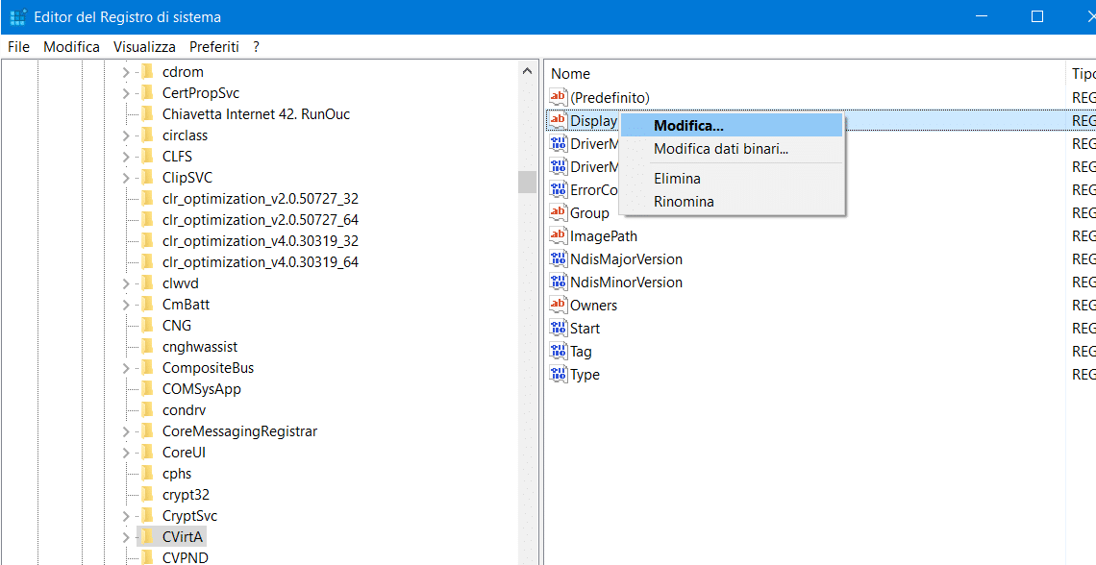Select the CoreMessagingRegistrar key name
The height and width of the screenshot is (565, 1096).
(239, 430)
